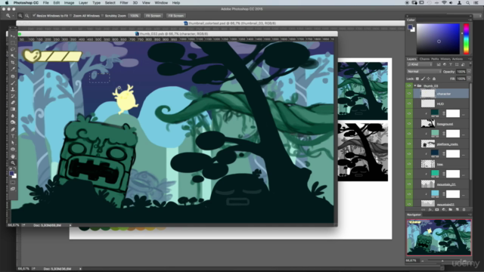
Task: Click the Fill Screen button
Action: 175,16
